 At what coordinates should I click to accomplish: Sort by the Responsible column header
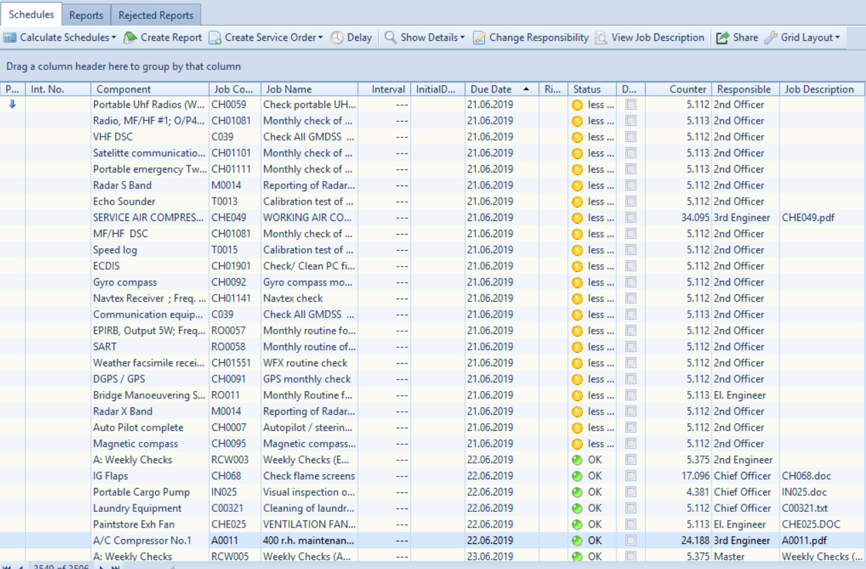pyautogui.click(x=745, y=89)
